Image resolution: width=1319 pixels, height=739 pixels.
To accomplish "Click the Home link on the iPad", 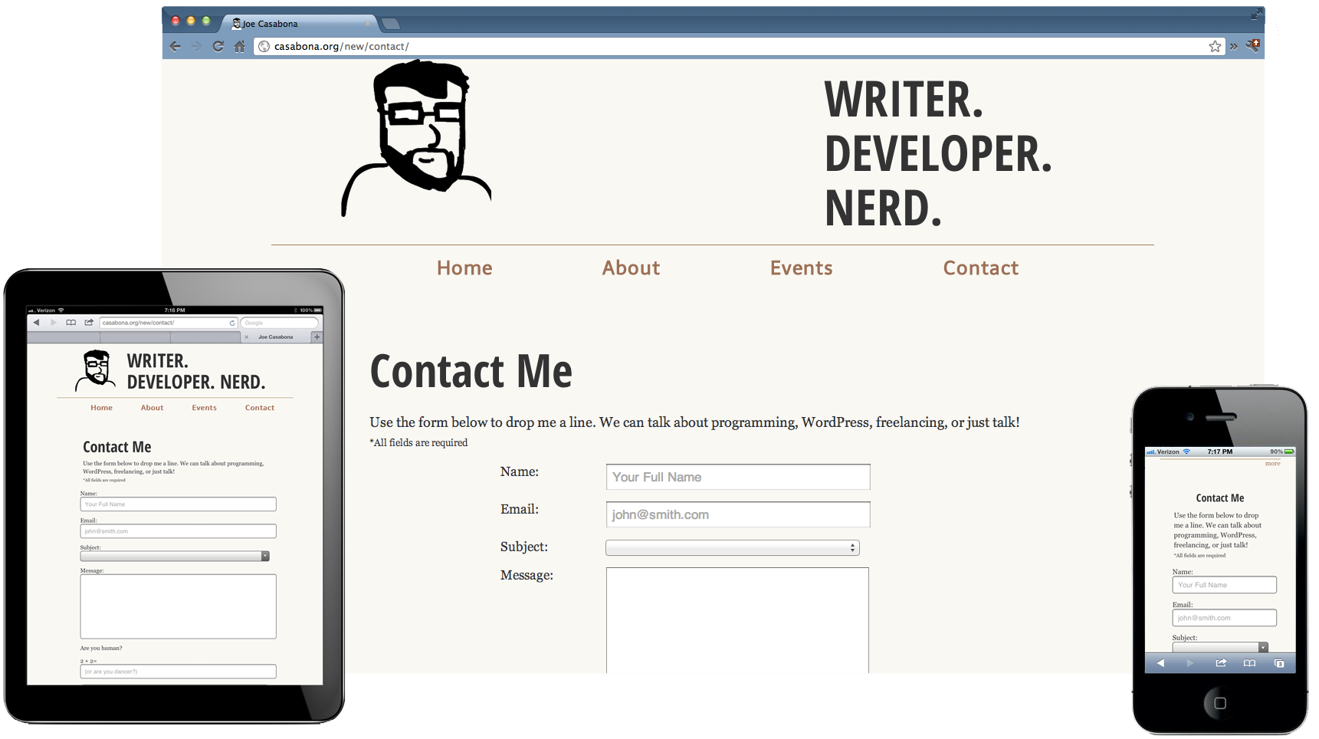I will 101,408.
